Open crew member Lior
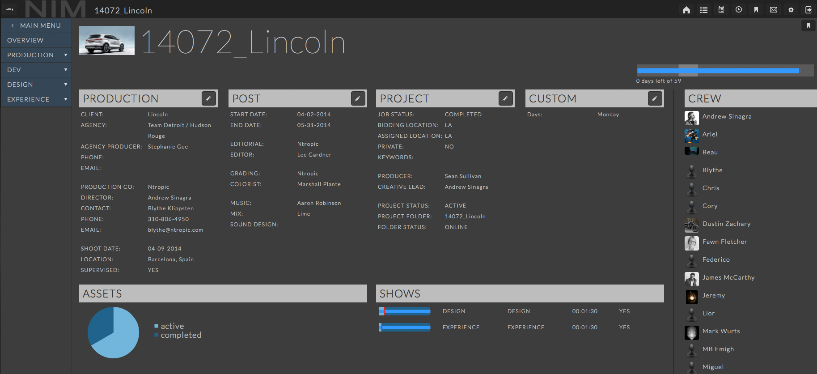This screenshot has width=817, height=374. [708, 313]
